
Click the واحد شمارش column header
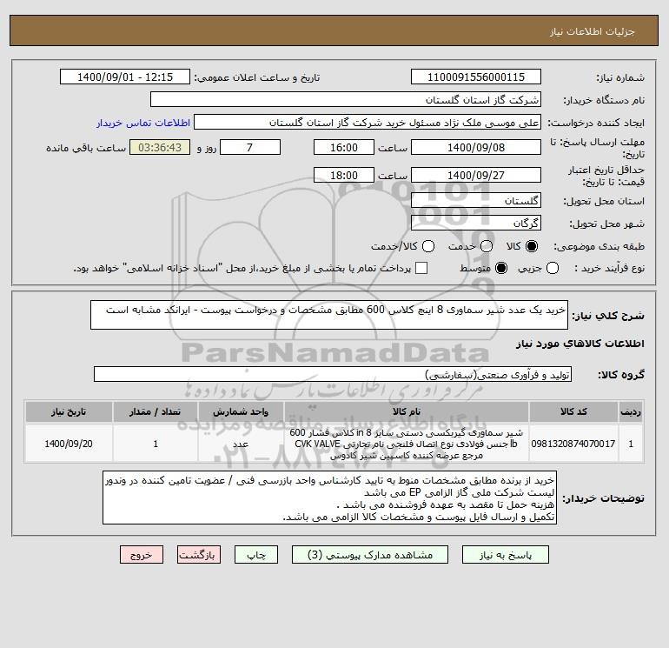(x=241, y=411)
